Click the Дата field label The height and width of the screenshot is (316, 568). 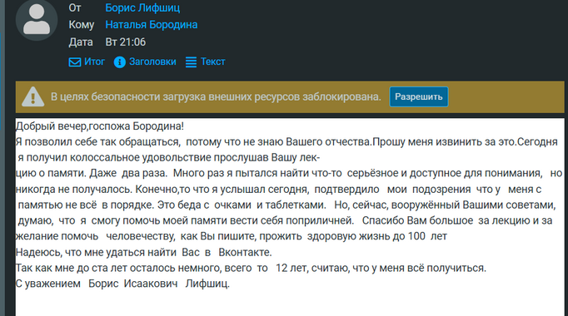pyautogui.click(x=81, y=42)
